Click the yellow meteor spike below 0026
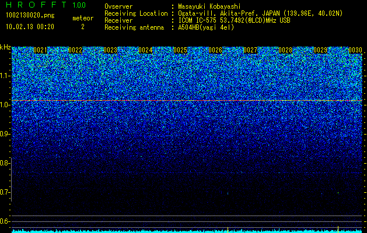This screenshot has height=233, width=367. pos(228,230)
